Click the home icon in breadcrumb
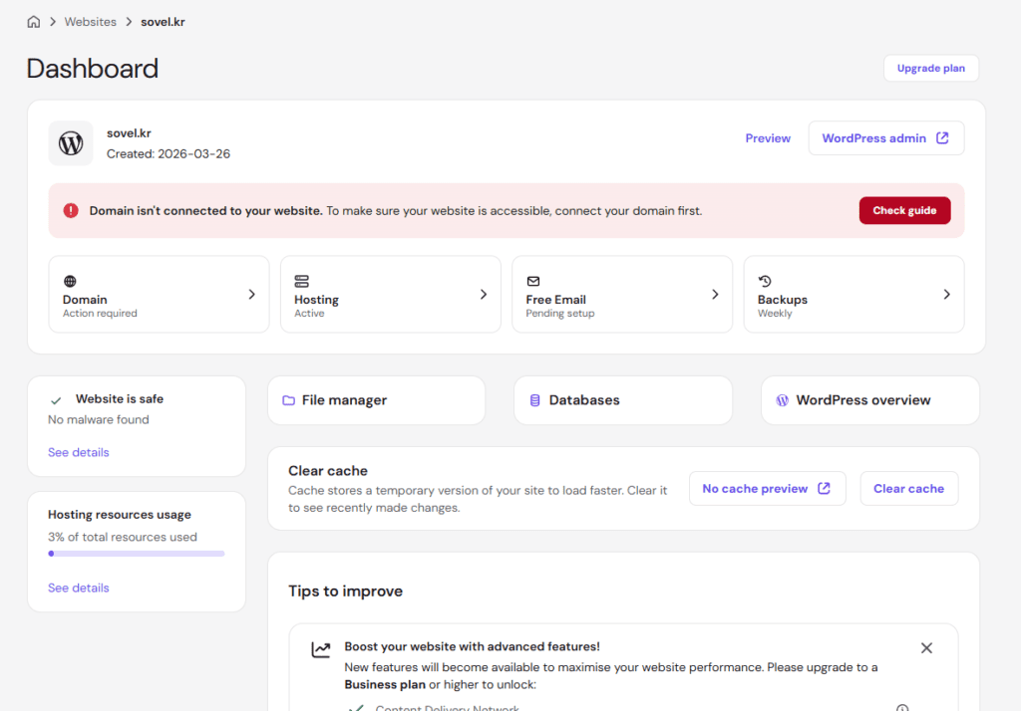Screen dimensions: 1021x711 (33, 22)
